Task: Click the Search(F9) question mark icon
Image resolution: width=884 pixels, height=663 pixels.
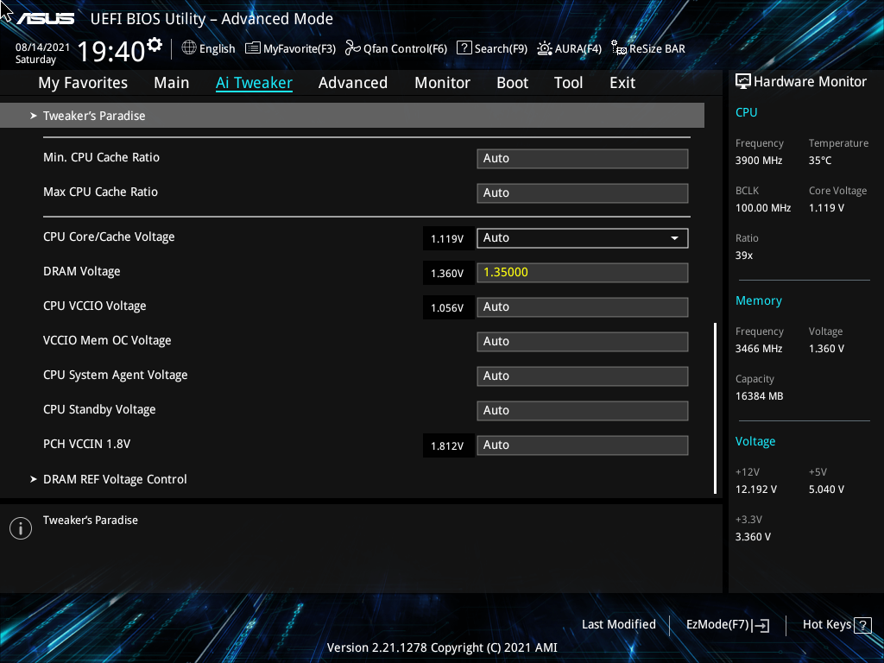Action: pos(464,47)
